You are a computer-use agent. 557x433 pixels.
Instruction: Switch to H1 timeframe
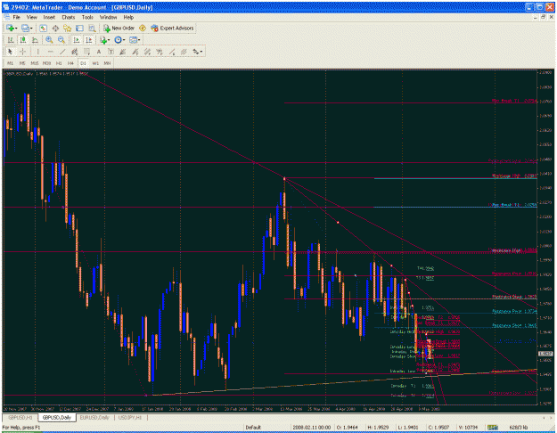[59, 63]
